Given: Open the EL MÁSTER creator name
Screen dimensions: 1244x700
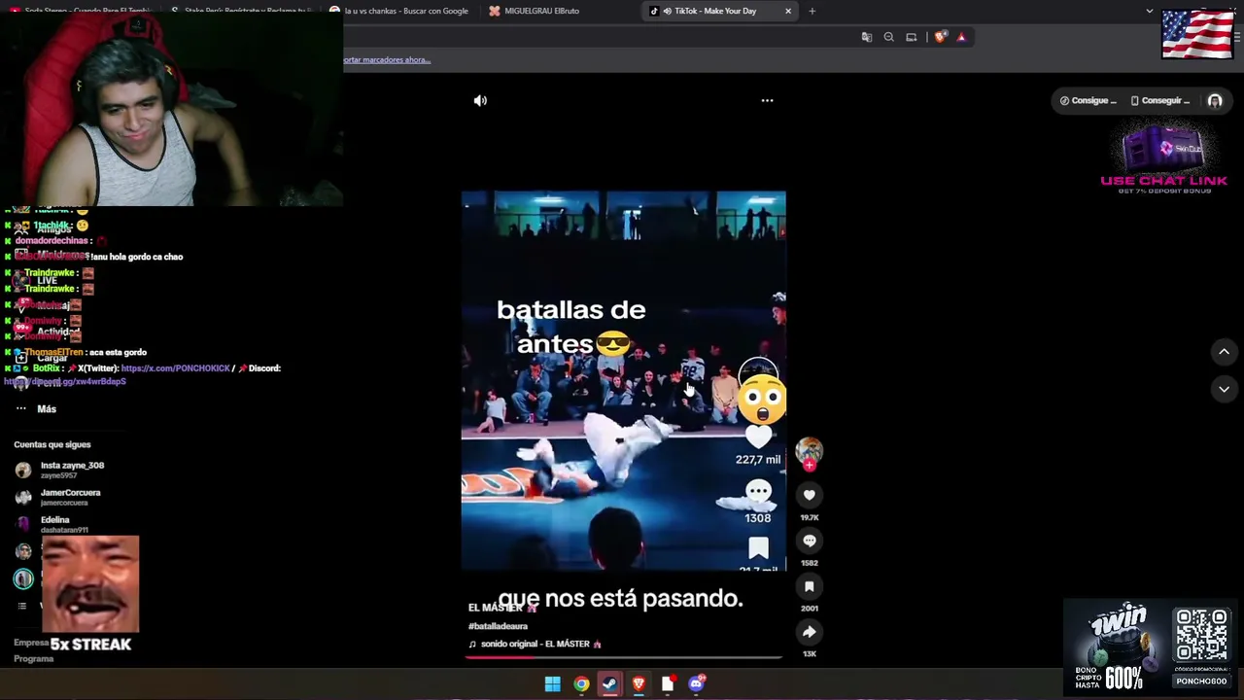Looking at the screenshot, I should coord(502,608).
